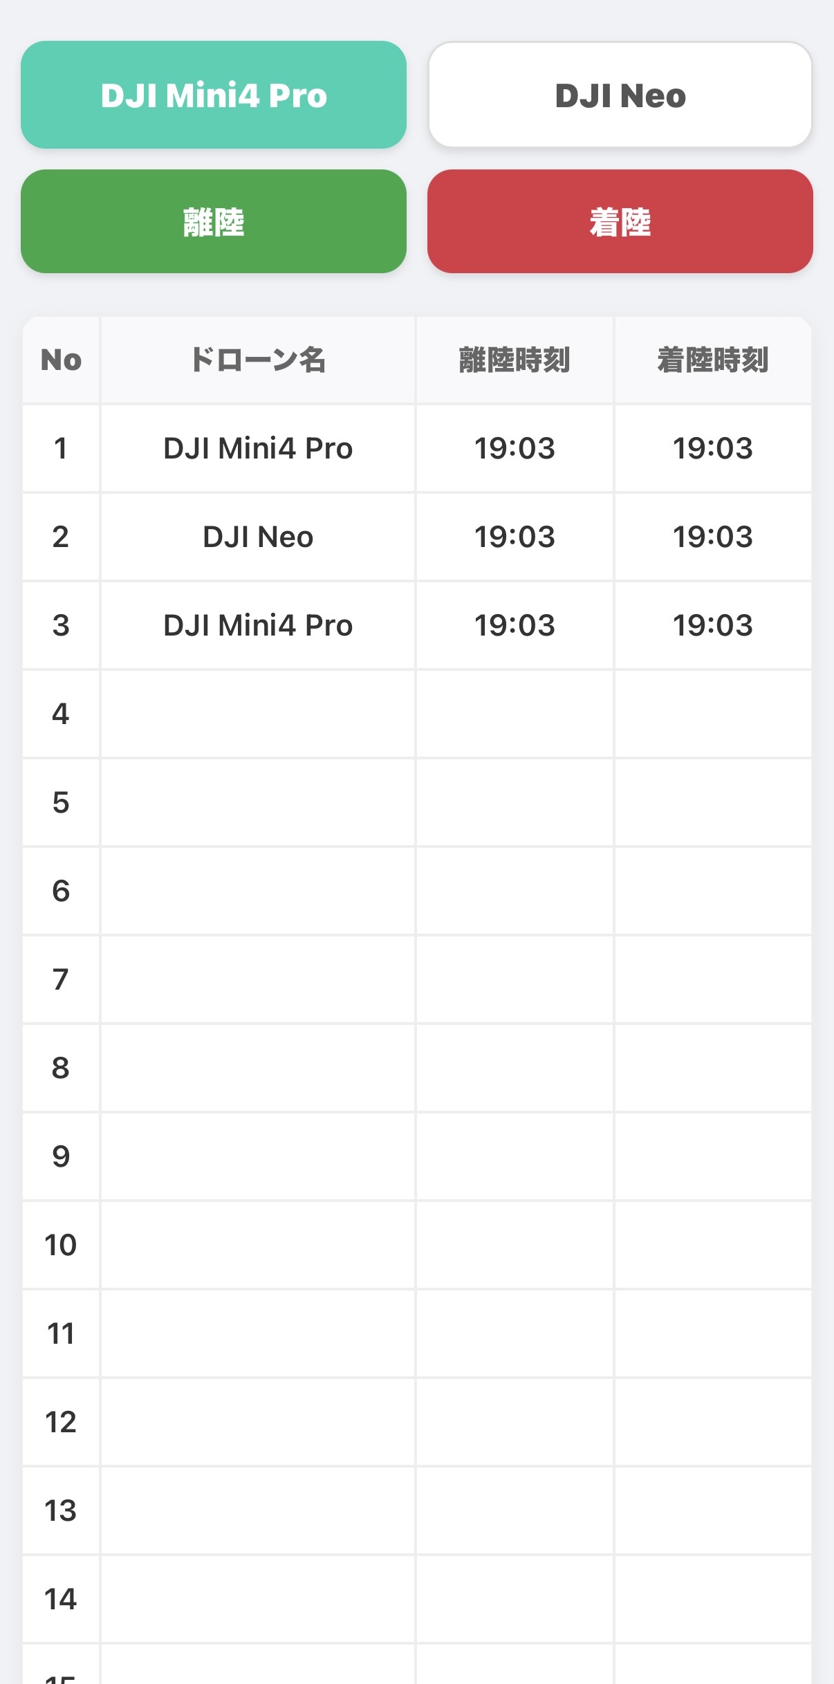
Task: Select the DJI Mini4 Pro drone button
Action: (x=213, y=95)
